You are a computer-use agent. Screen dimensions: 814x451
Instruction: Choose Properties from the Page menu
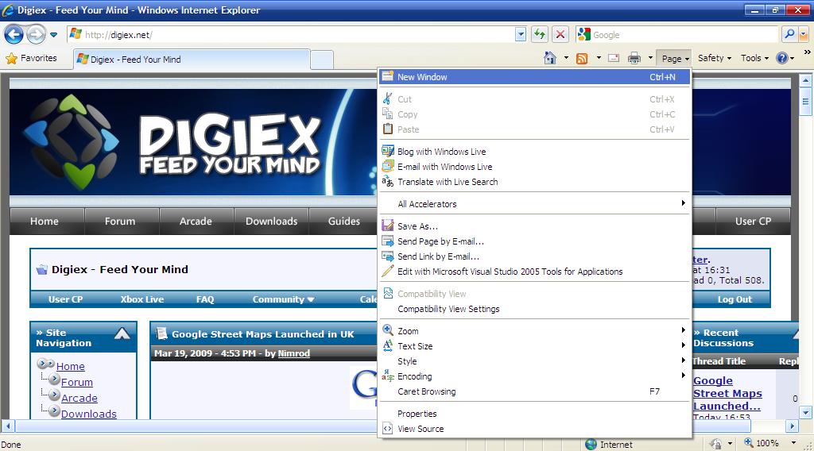(x=535, y=413)
